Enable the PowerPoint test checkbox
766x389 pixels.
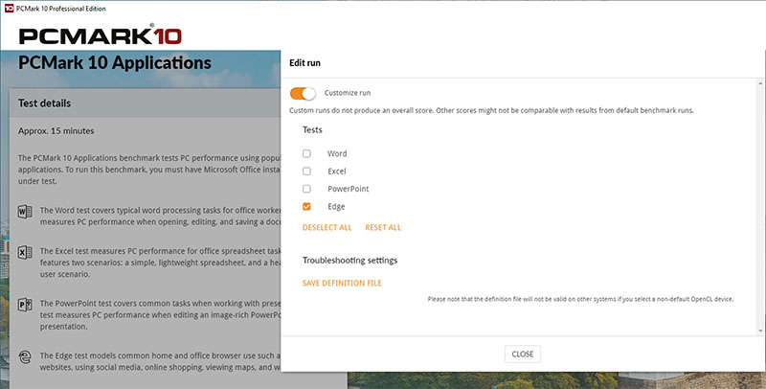point(306,189)
